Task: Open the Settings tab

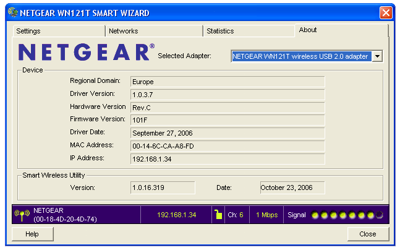Action: [x=59, y=31]
